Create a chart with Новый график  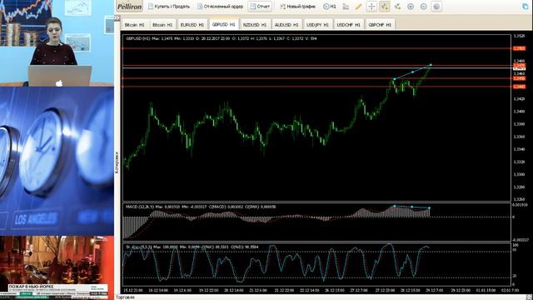(x=298, y=7)
